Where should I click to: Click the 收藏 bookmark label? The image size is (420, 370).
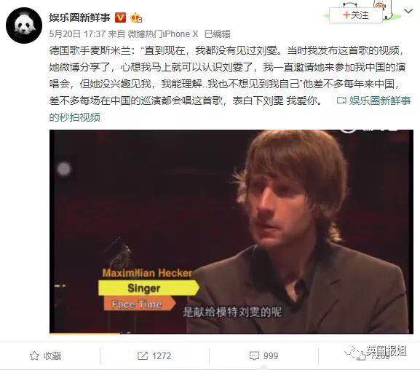pos(52,355)
